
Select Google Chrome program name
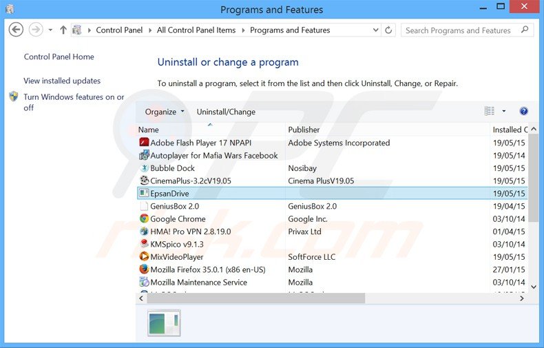[178, 219]
